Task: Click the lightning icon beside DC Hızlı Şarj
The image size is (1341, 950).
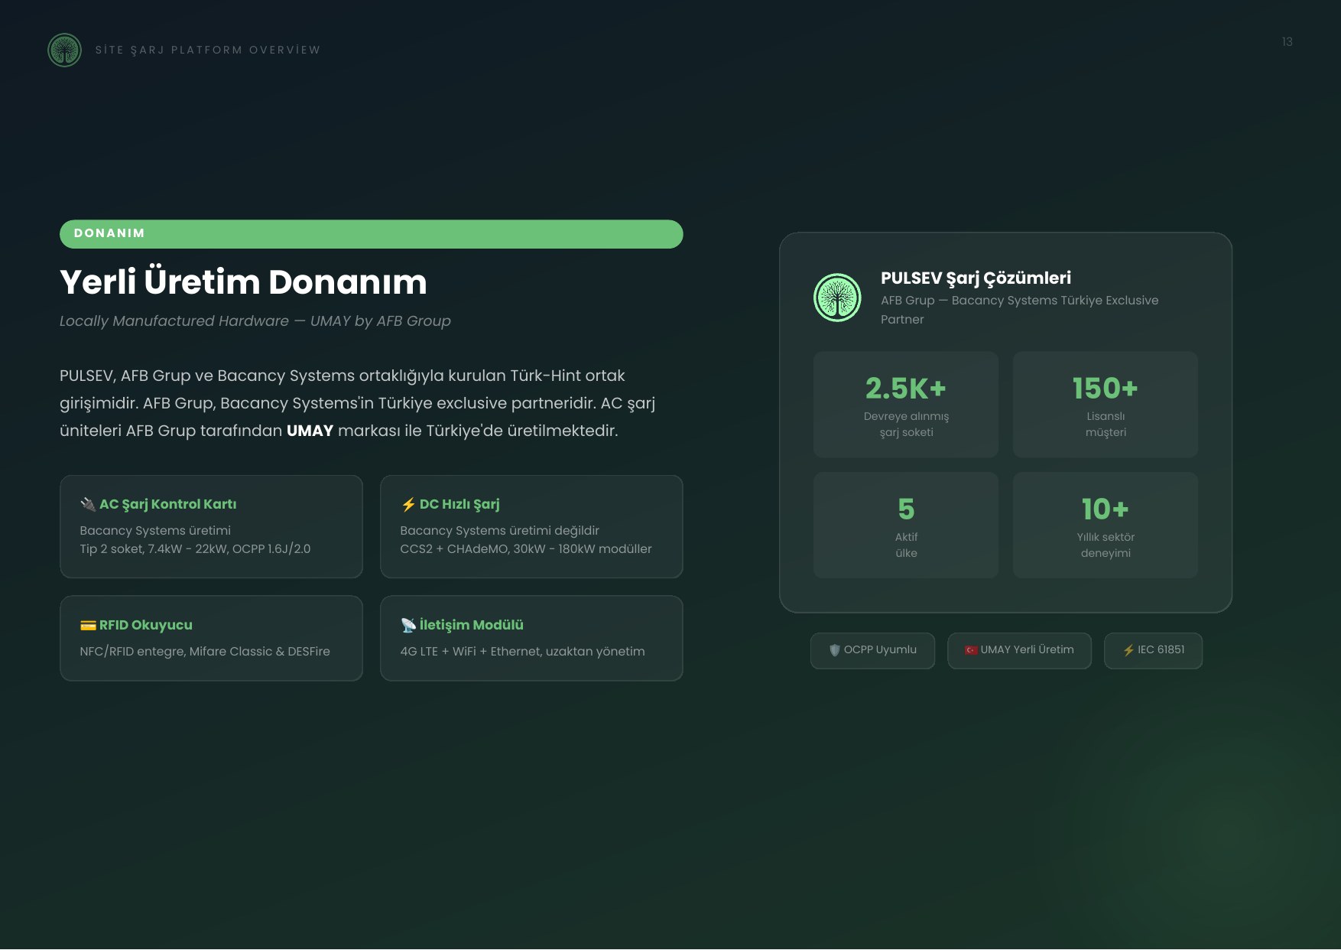Action: tap(408, 504)
